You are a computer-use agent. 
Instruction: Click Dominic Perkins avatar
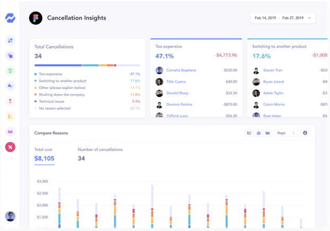[159, 105]
